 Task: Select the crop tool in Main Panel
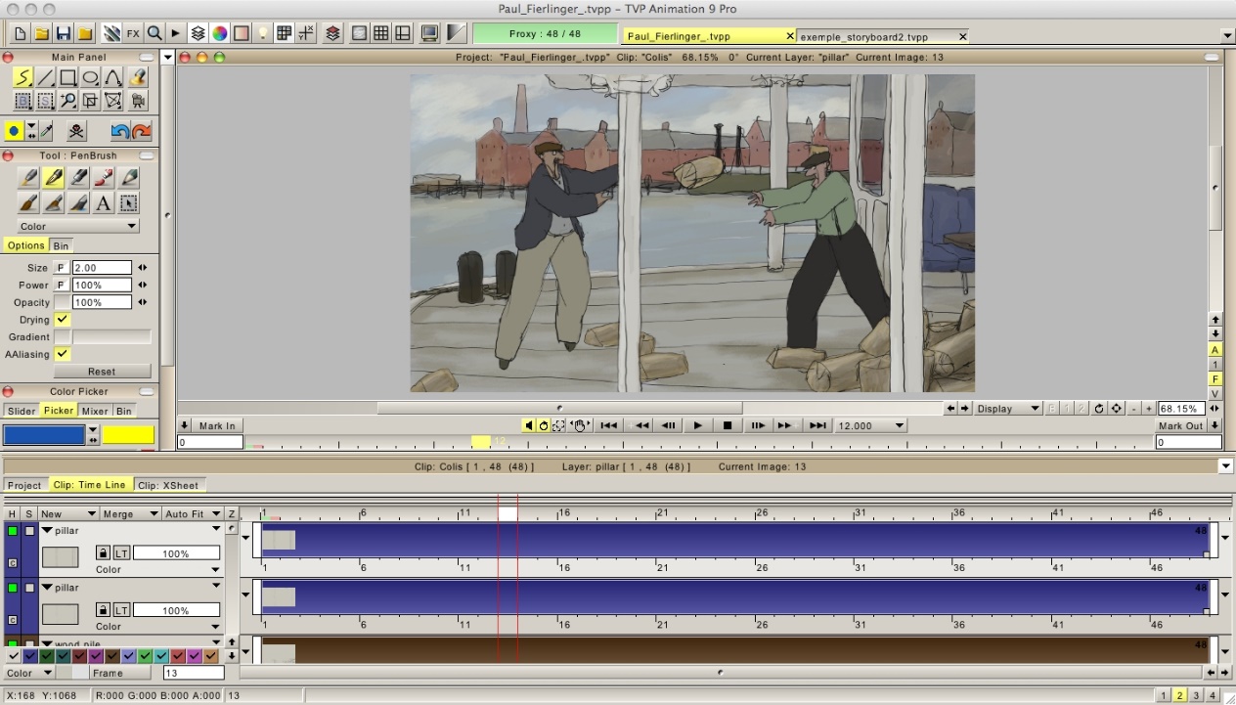(x=91, y=100)
